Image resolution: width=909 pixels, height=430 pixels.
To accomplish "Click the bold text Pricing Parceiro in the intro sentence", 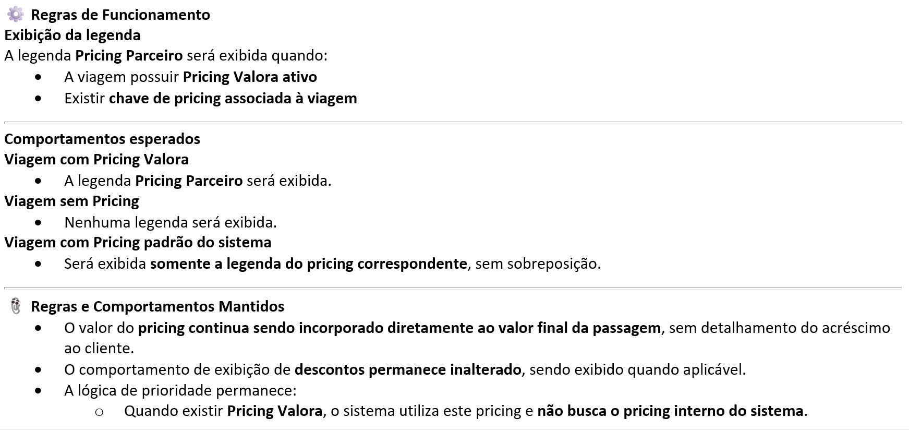I will pos(129,55).
